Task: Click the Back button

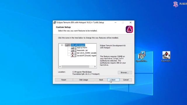Action: pos(101,80)
